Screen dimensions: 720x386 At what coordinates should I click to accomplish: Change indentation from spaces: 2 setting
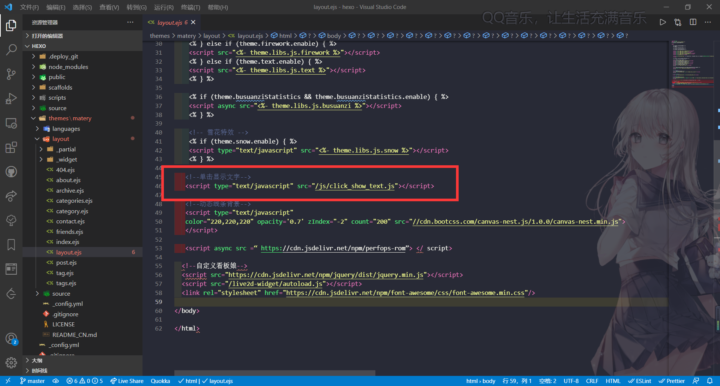pyautogui.click(x=547, y=381)
